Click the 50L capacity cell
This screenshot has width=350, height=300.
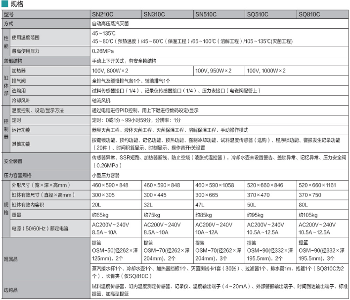pos(271,205)
